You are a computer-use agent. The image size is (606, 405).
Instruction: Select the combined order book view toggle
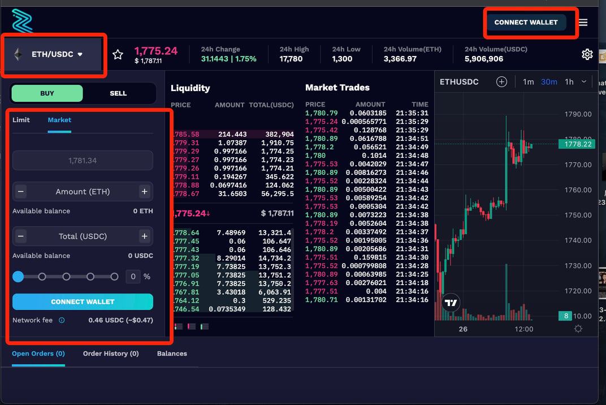point(178,327)
